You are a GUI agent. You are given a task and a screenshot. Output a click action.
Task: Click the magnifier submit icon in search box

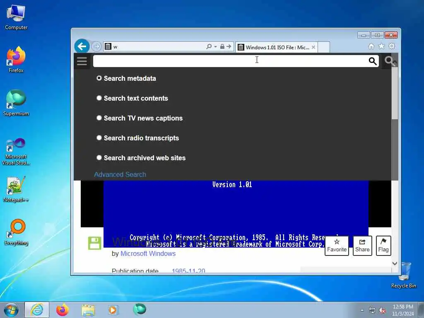373,61
